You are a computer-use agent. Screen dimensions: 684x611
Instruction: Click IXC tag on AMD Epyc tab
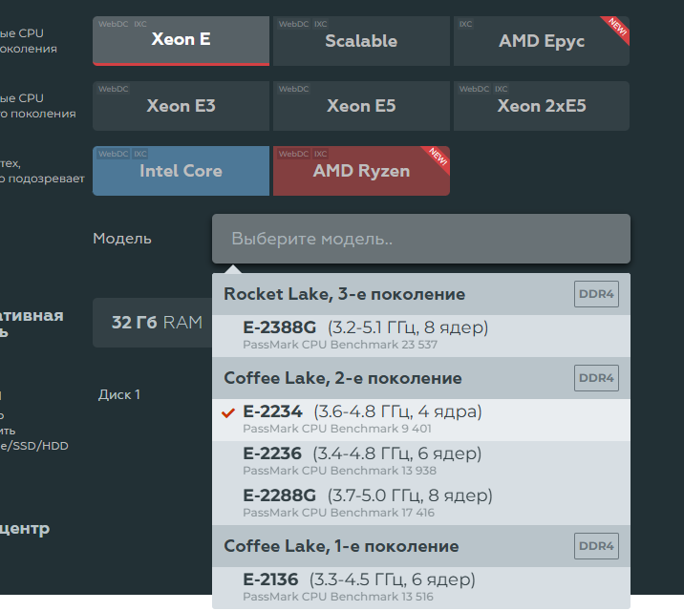coord(465,24)
